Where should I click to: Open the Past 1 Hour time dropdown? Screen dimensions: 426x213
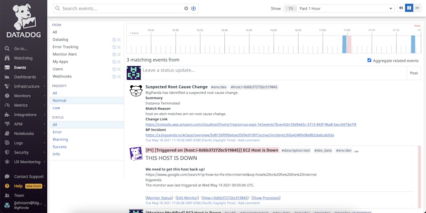[x=339, y=9]
